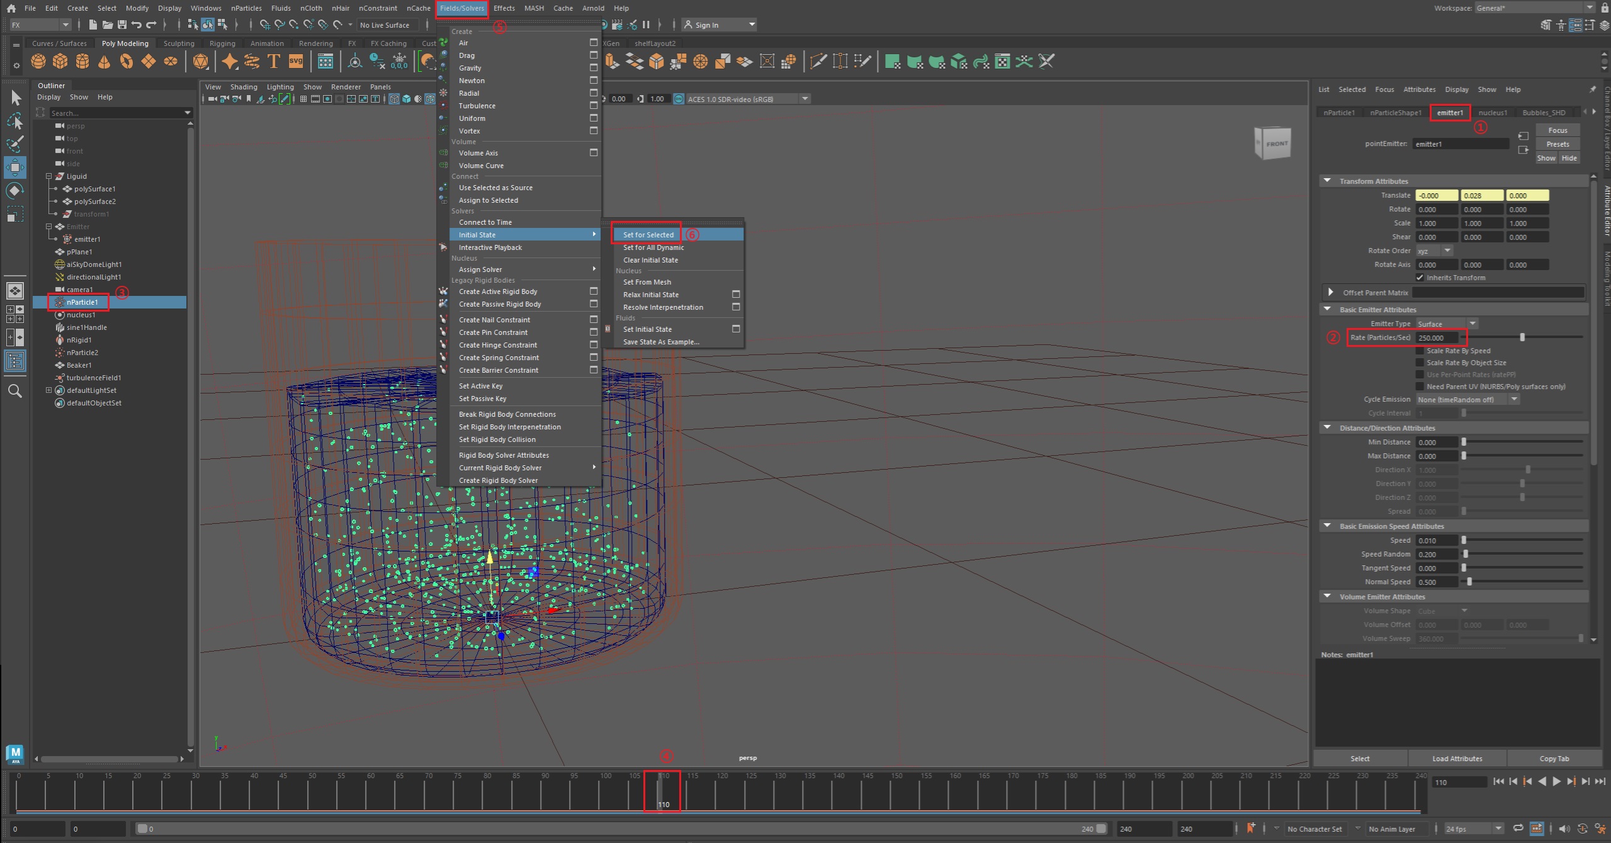
Task: Adjust Speed Random slider
Action: point(1466,554)
